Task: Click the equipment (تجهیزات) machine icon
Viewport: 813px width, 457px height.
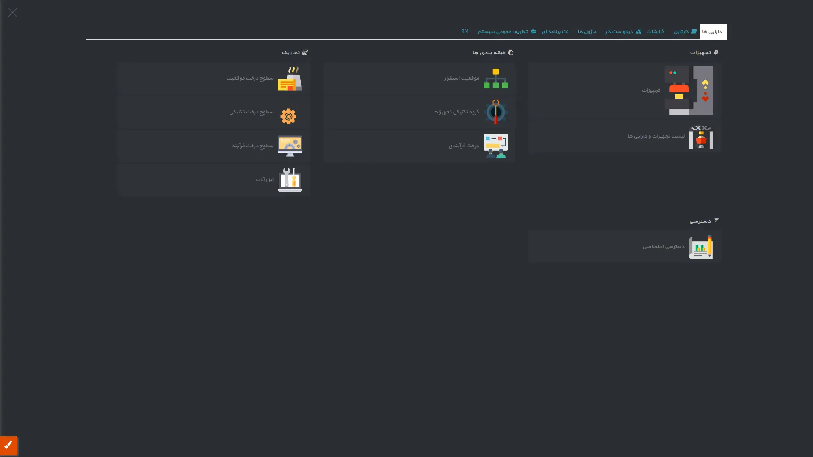Action: click(689, 90)
